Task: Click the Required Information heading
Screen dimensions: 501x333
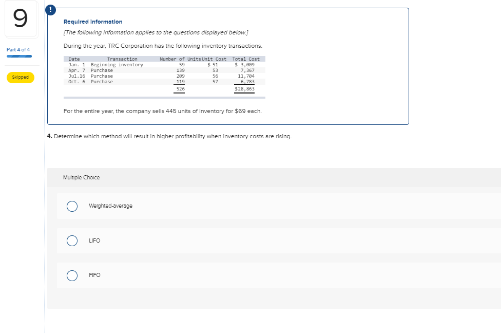Action: pyautogui.click(x=93, y=22)
